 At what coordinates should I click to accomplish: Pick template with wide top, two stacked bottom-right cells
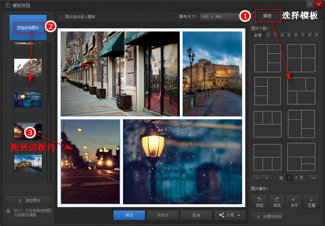[301, 157]
